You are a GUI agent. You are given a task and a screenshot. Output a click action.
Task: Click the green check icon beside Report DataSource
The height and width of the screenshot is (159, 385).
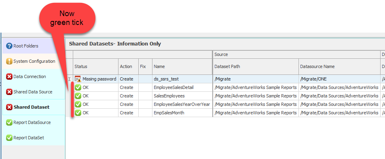[9, 123]
